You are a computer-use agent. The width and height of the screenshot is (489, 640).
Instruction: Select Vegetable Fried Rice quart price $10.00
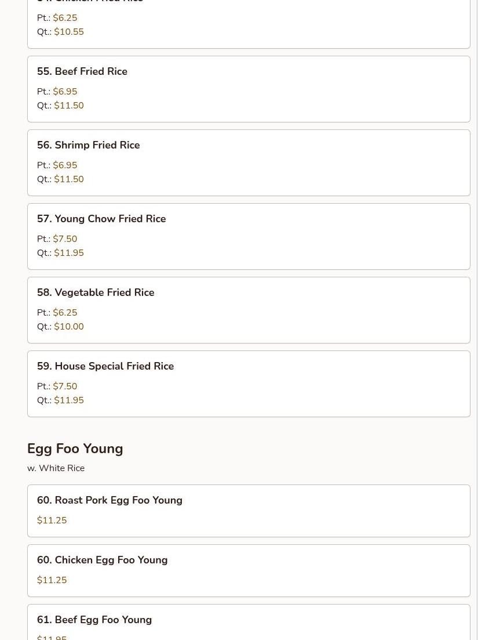pyautogui.click(x=69, y=327)
